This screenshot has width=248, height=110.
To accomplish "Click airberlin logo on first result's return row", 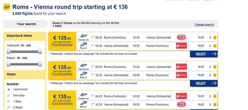I will point(181,46).
